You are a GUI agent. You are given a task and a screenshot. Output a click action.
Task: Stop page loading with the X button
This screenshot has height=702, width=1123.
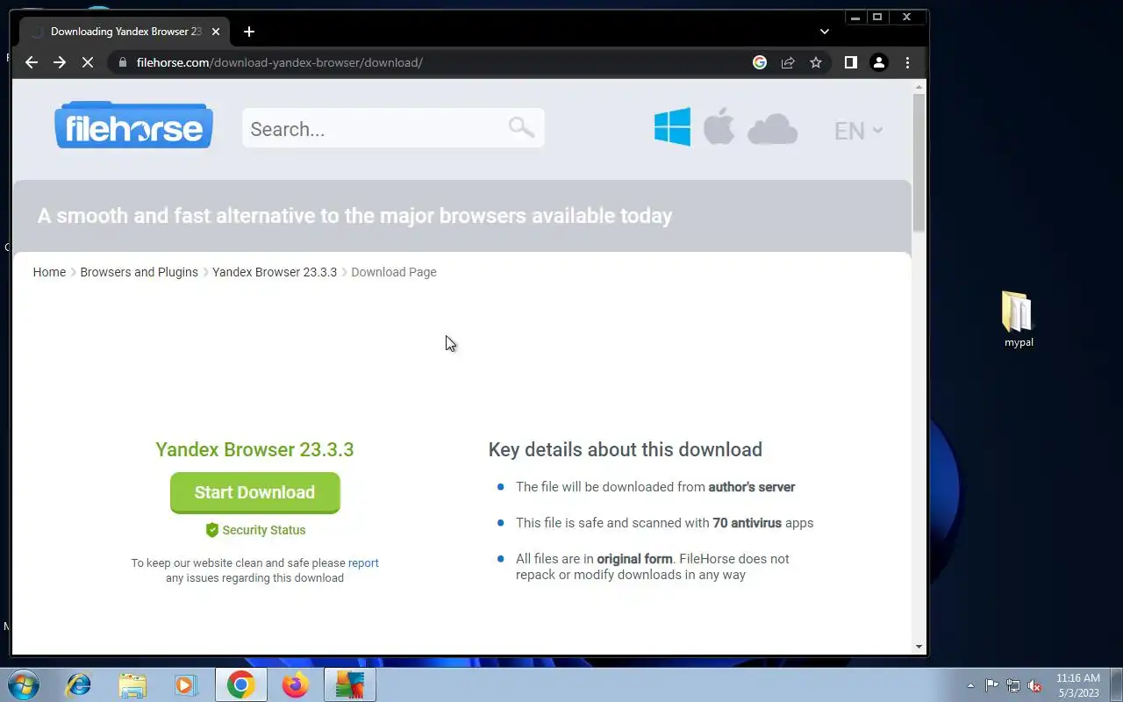[x=88, y=62]
